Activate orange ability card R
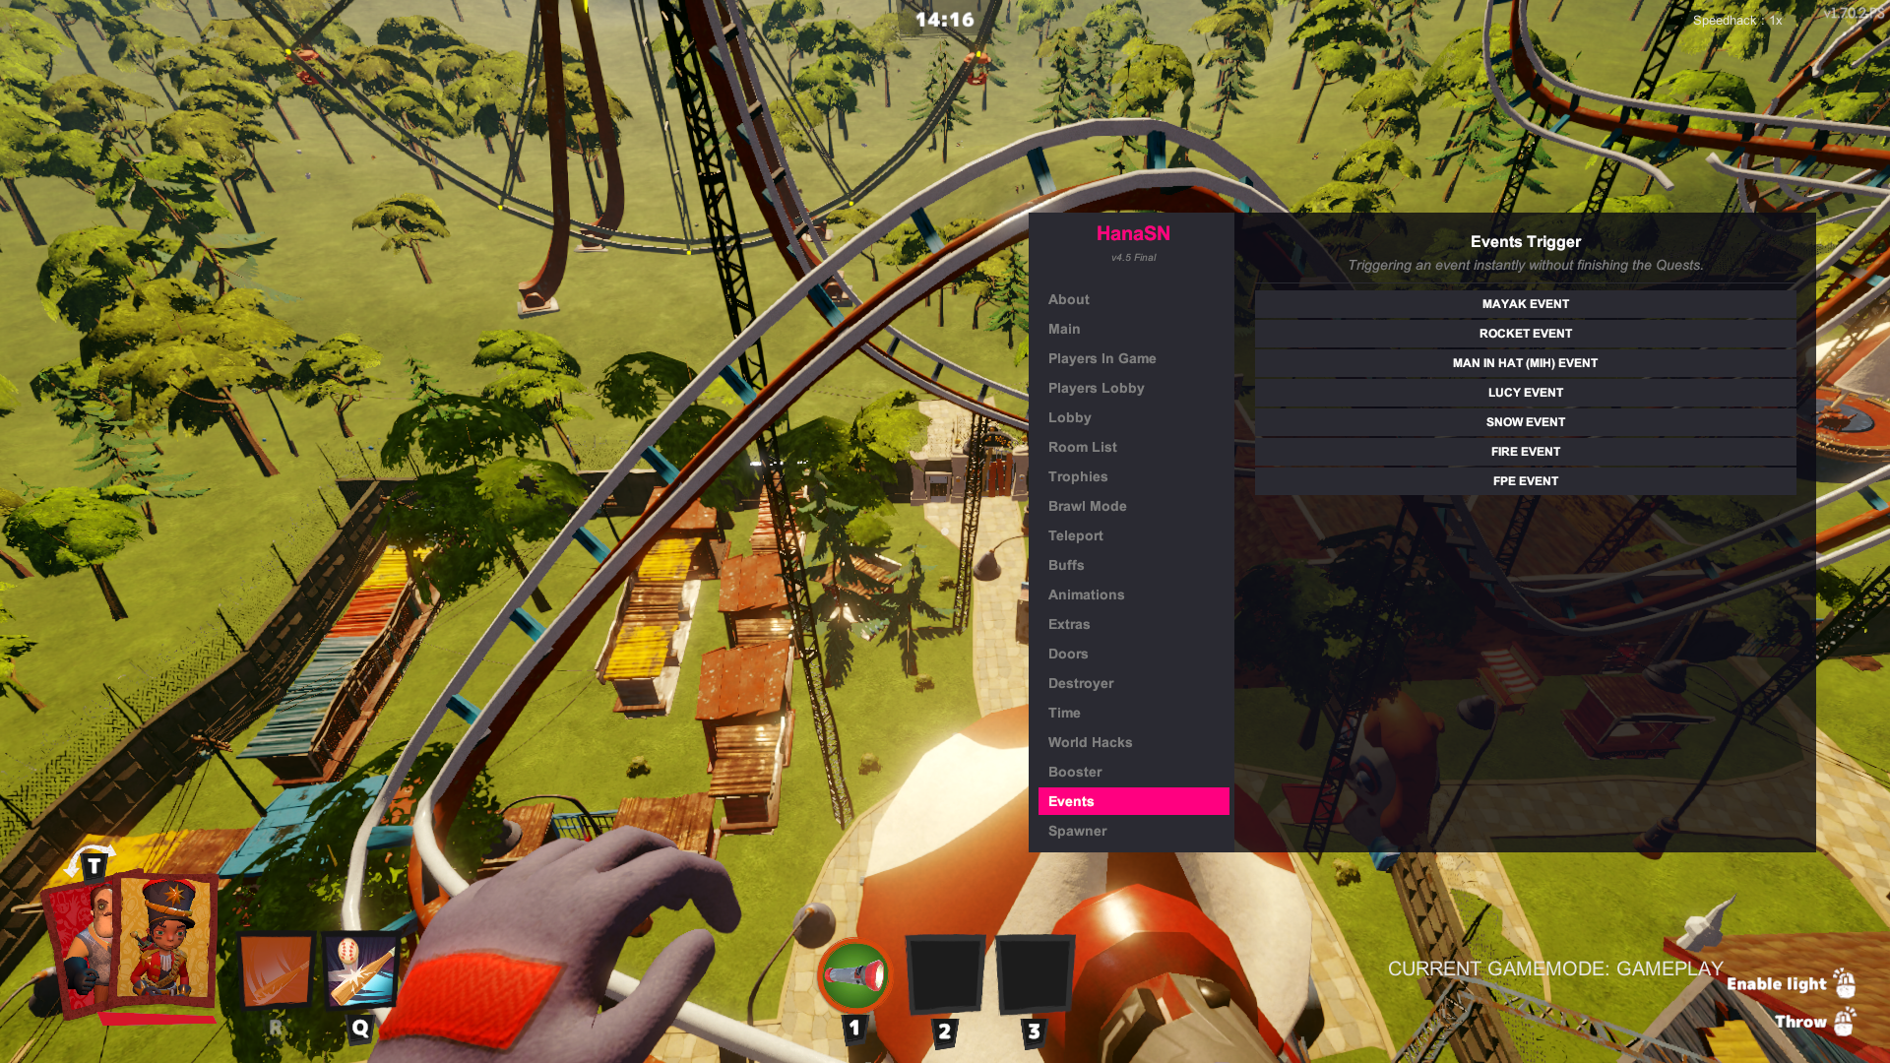 (277, 970)
